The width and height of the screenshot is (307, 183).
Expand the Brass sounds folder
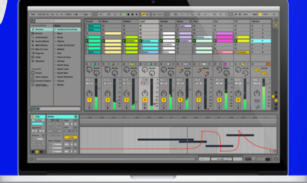pyautogui.click(x=55, y=37)
